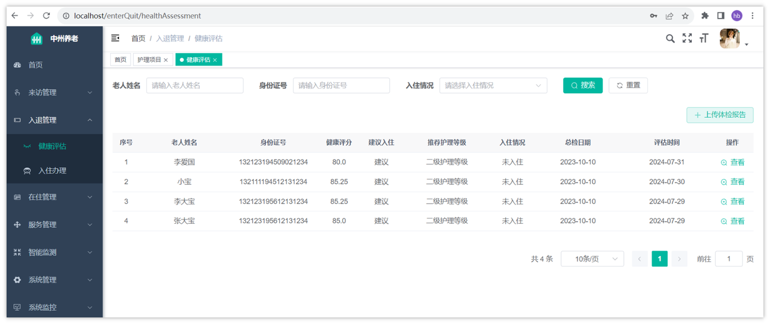Image resolution: width=770 pixels, height=324 pixels.
Task: Switch to the 护理项目 page tab
Action: 153,60
